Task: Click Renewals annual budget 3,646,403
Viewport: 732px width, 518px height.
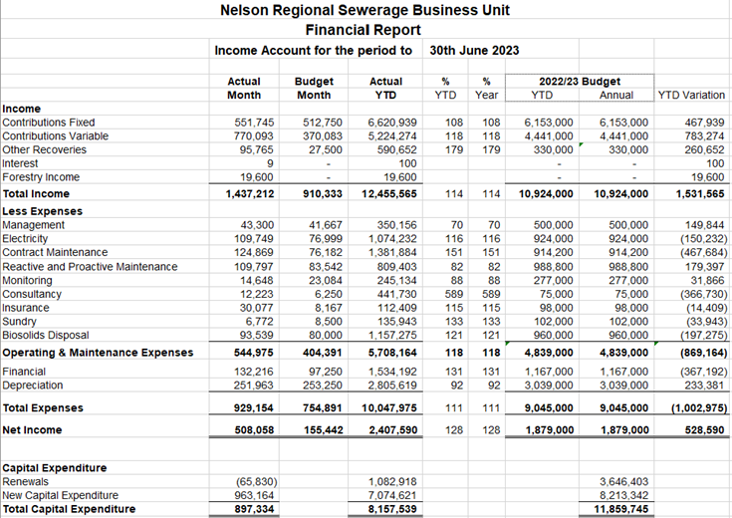Action: click(x=623, y=481)
